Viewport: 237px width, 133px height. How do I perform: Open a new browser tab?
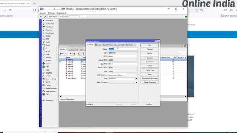coord(34,3)
